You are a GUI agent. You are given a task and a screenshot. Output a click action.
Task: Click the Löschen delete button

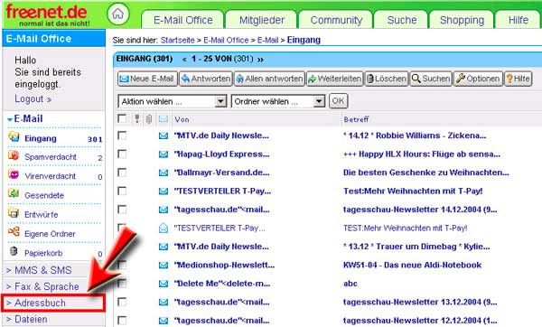tap(387, 79)
